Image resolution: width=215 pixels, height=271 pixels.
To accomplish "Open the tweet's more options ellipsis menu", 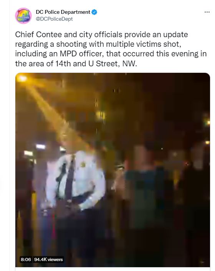I will tap(207, 12).
